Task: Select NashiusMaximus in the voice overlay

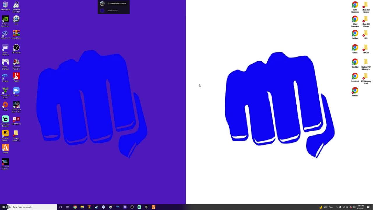Action: tap(114, 3)
